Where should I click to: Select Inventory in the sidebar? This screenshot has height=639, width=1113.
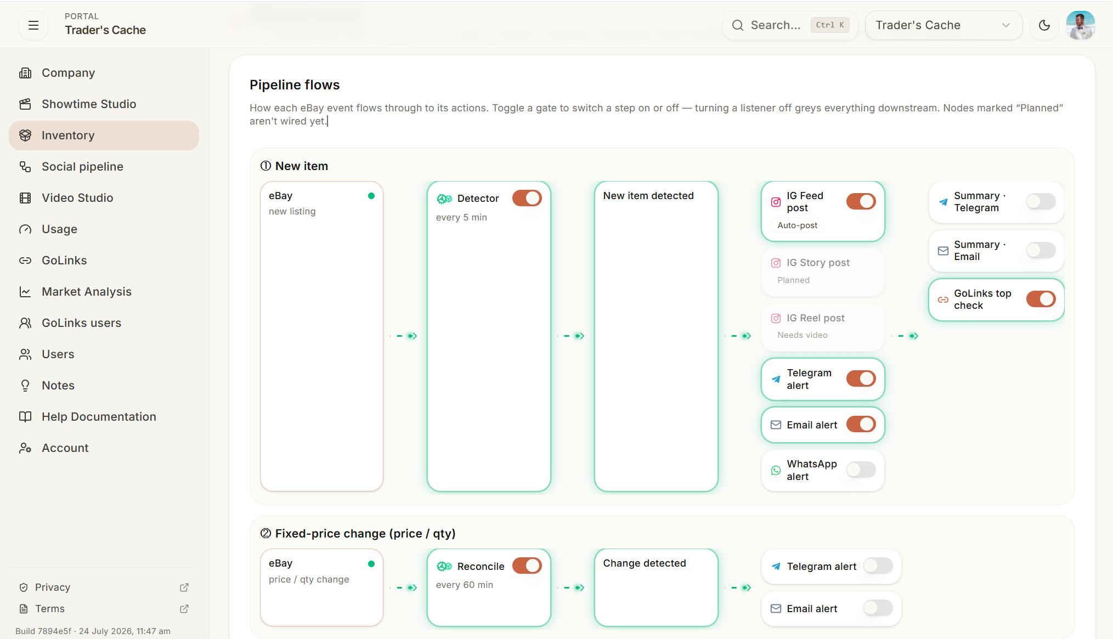pyautogui.click(x=104, y=135)
